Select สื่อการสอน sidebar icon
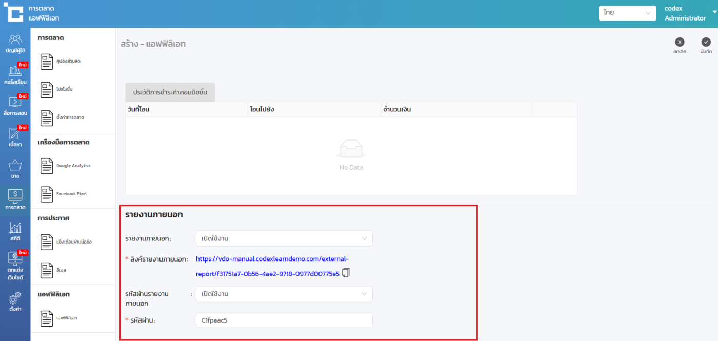 15,106
